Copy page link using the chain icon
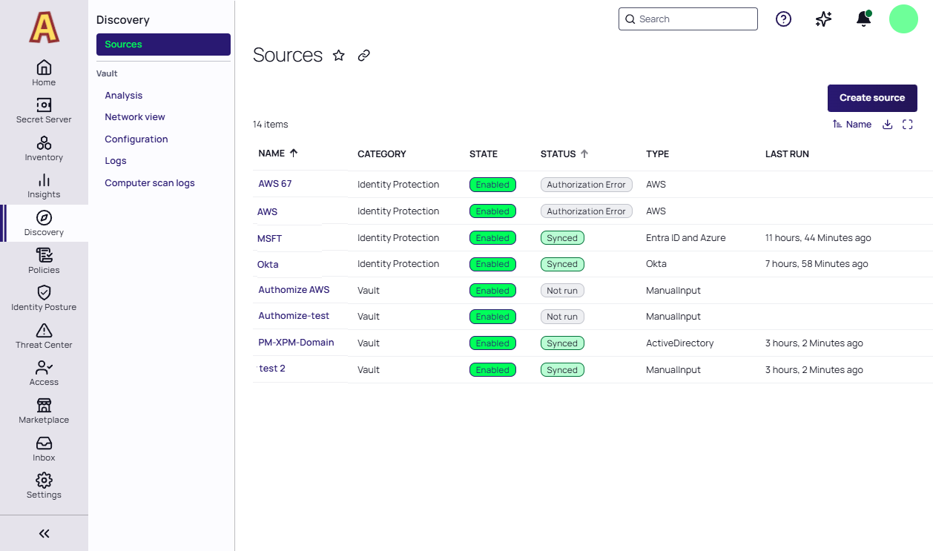 [363, 56]
